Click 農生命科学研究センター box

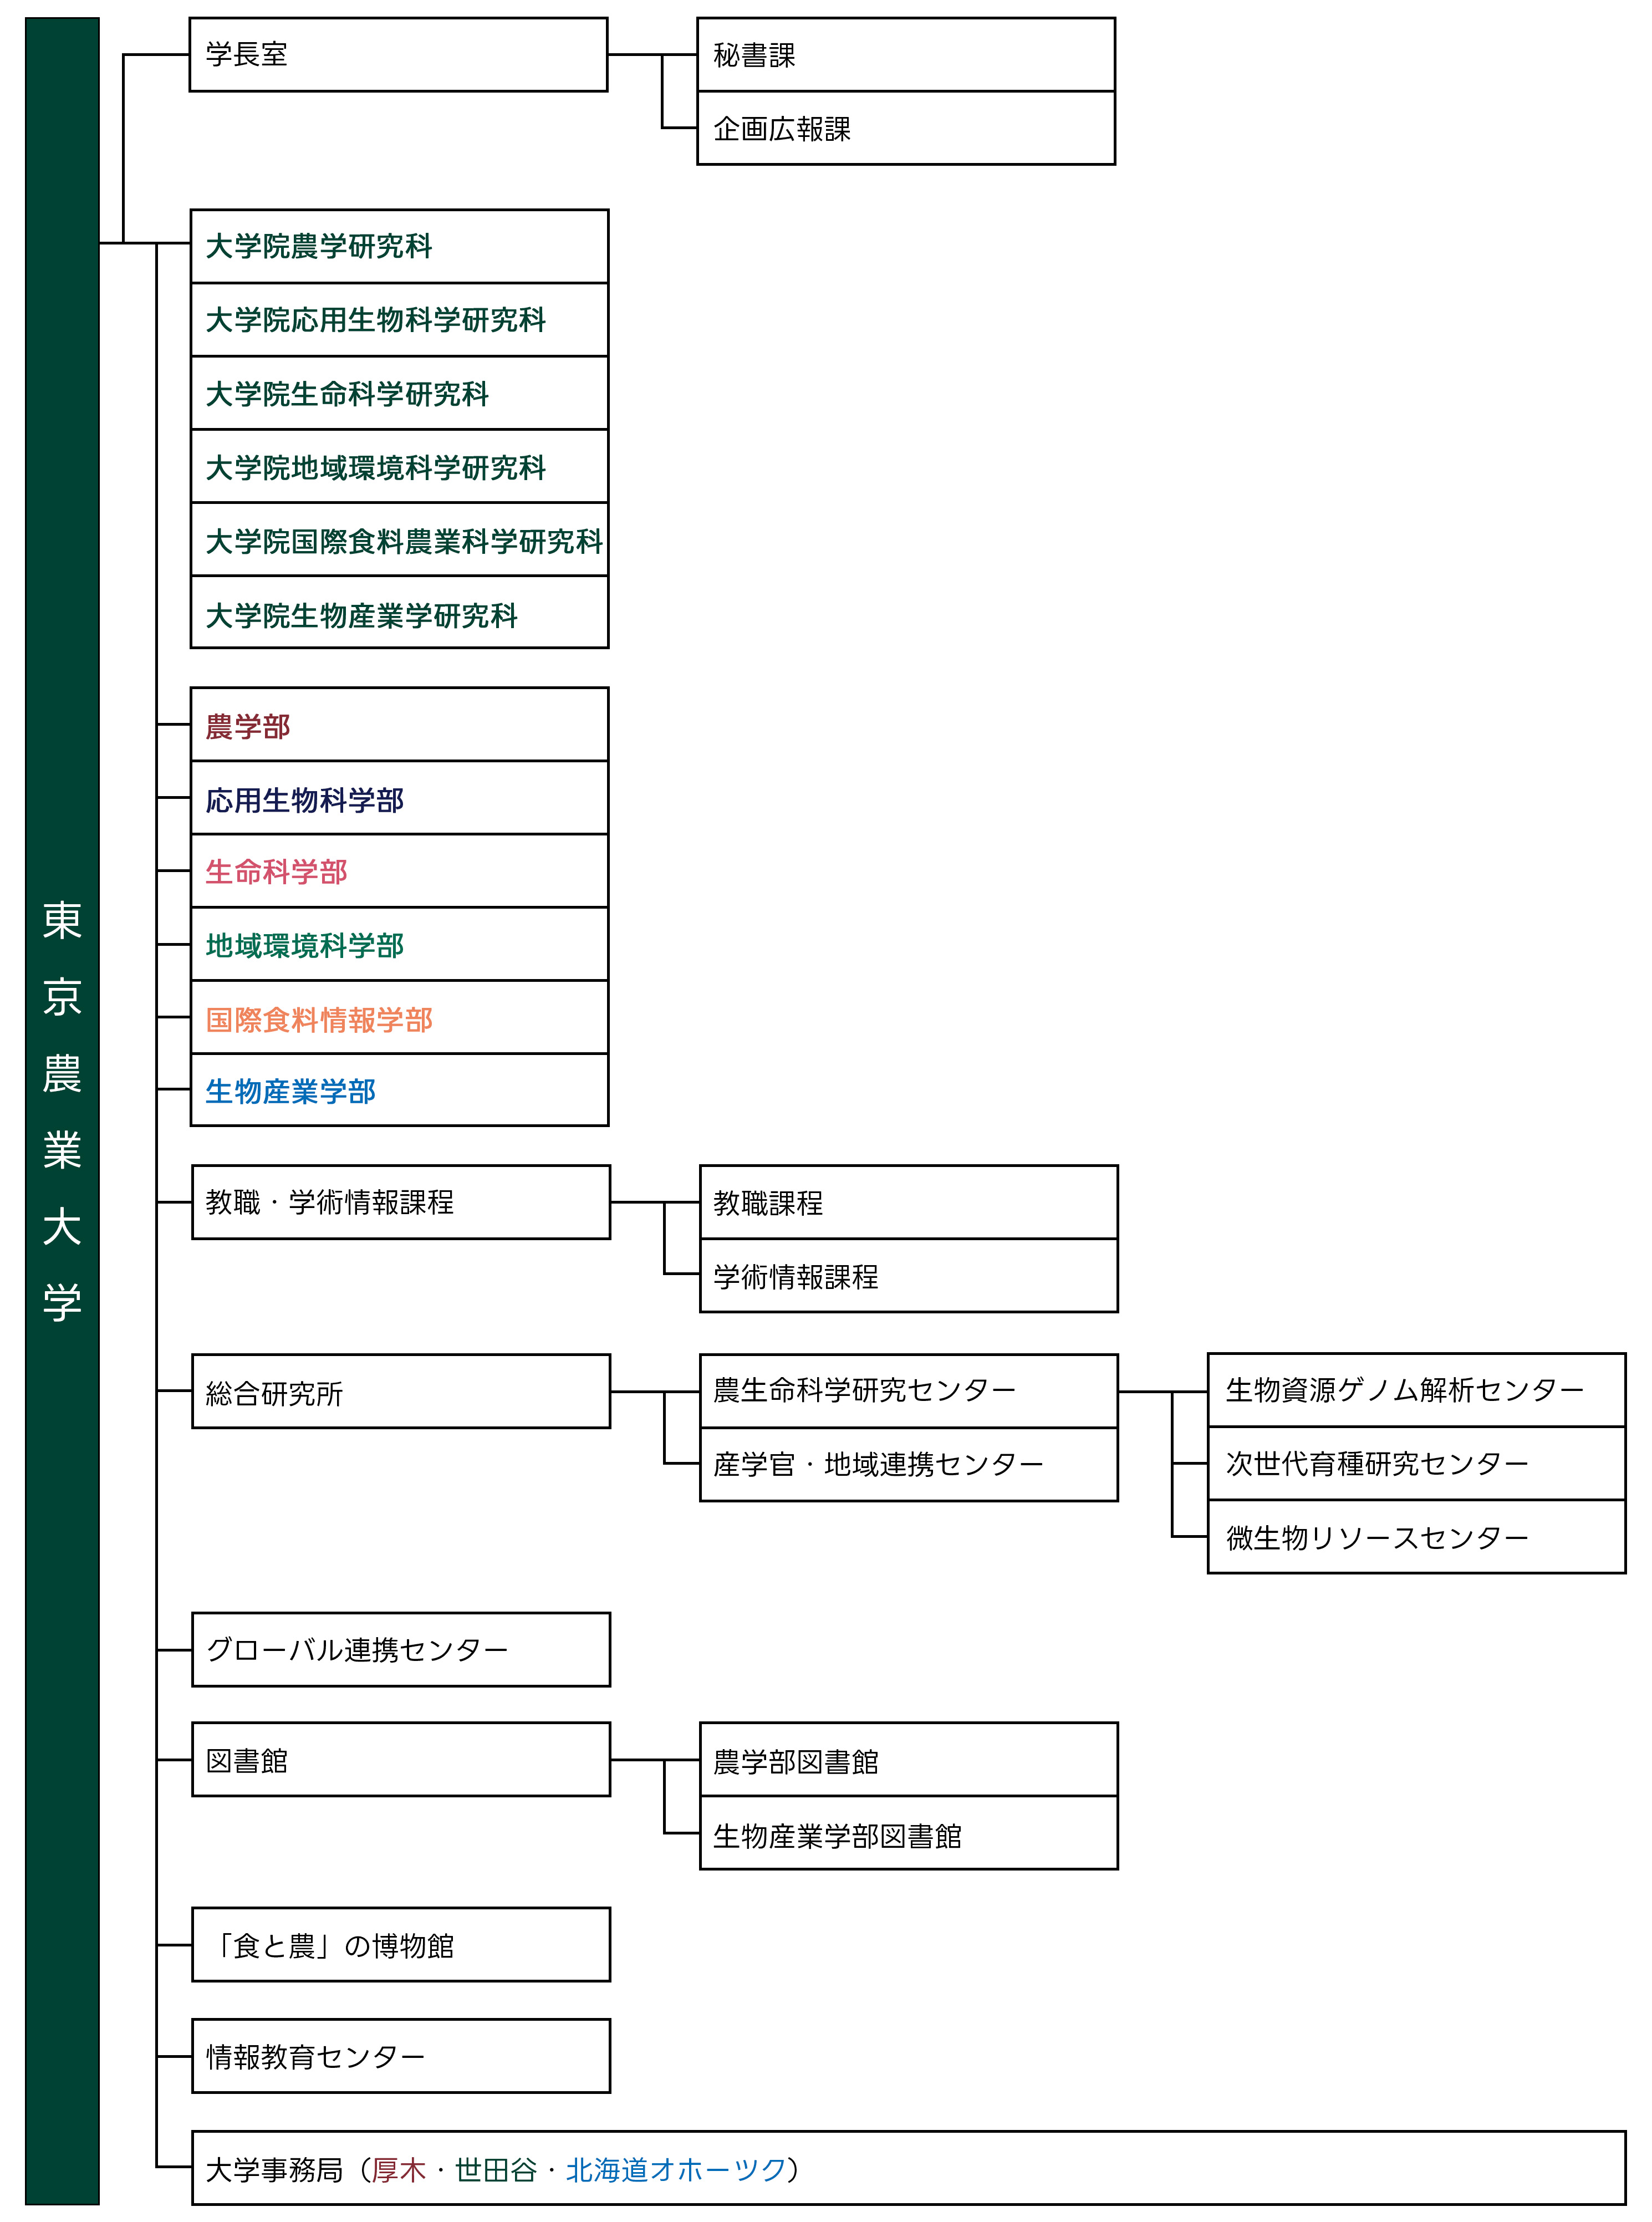tap(907, 1390)
